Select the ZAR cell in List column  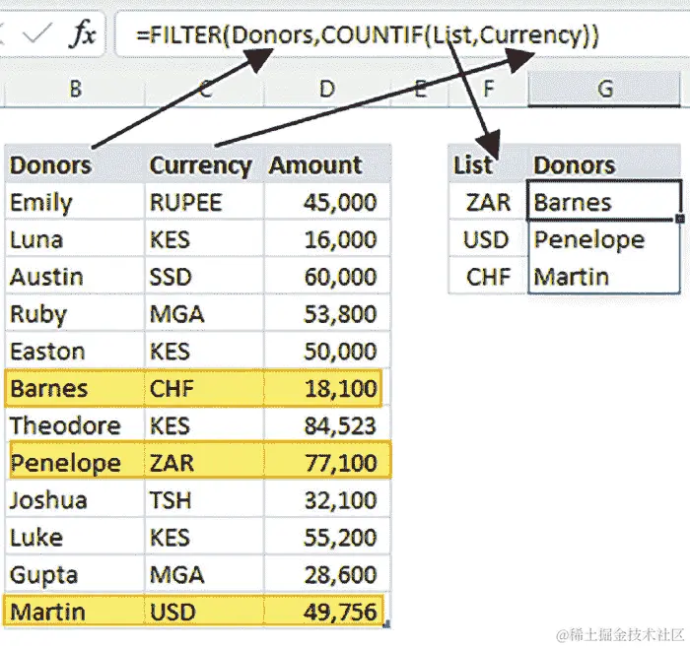click(488, 202)
